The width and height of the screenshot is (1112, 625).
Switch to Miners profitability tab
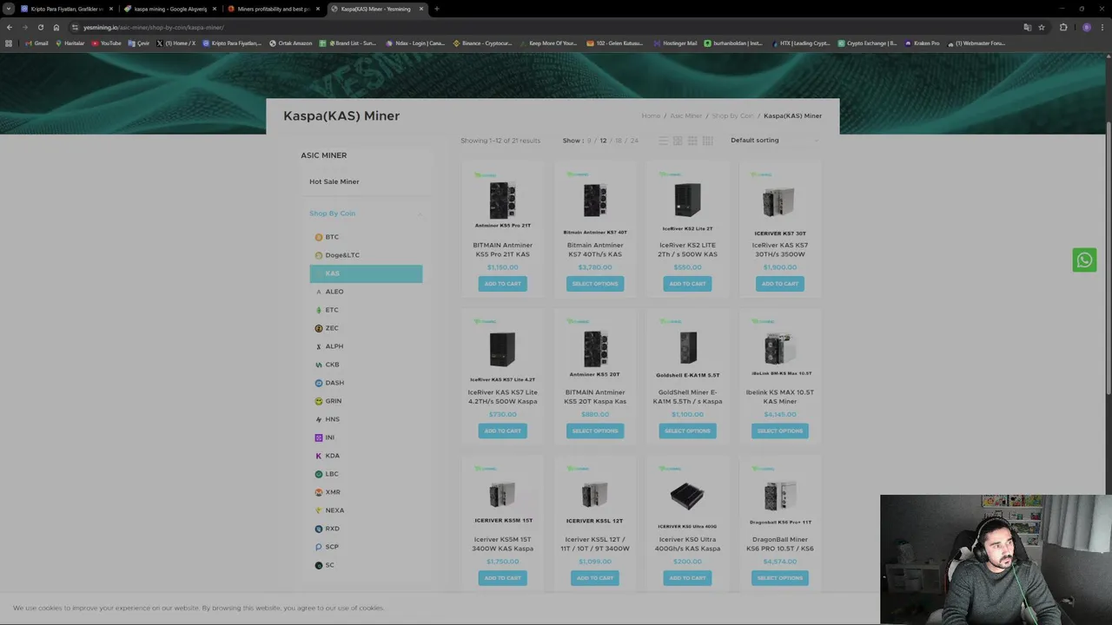[273, 9]
